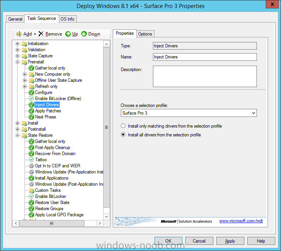The width and height of the screenshot is (281, 251).
Task: Open the www.microsoft.com/mdt link
Action: click(x=241, y=221)
